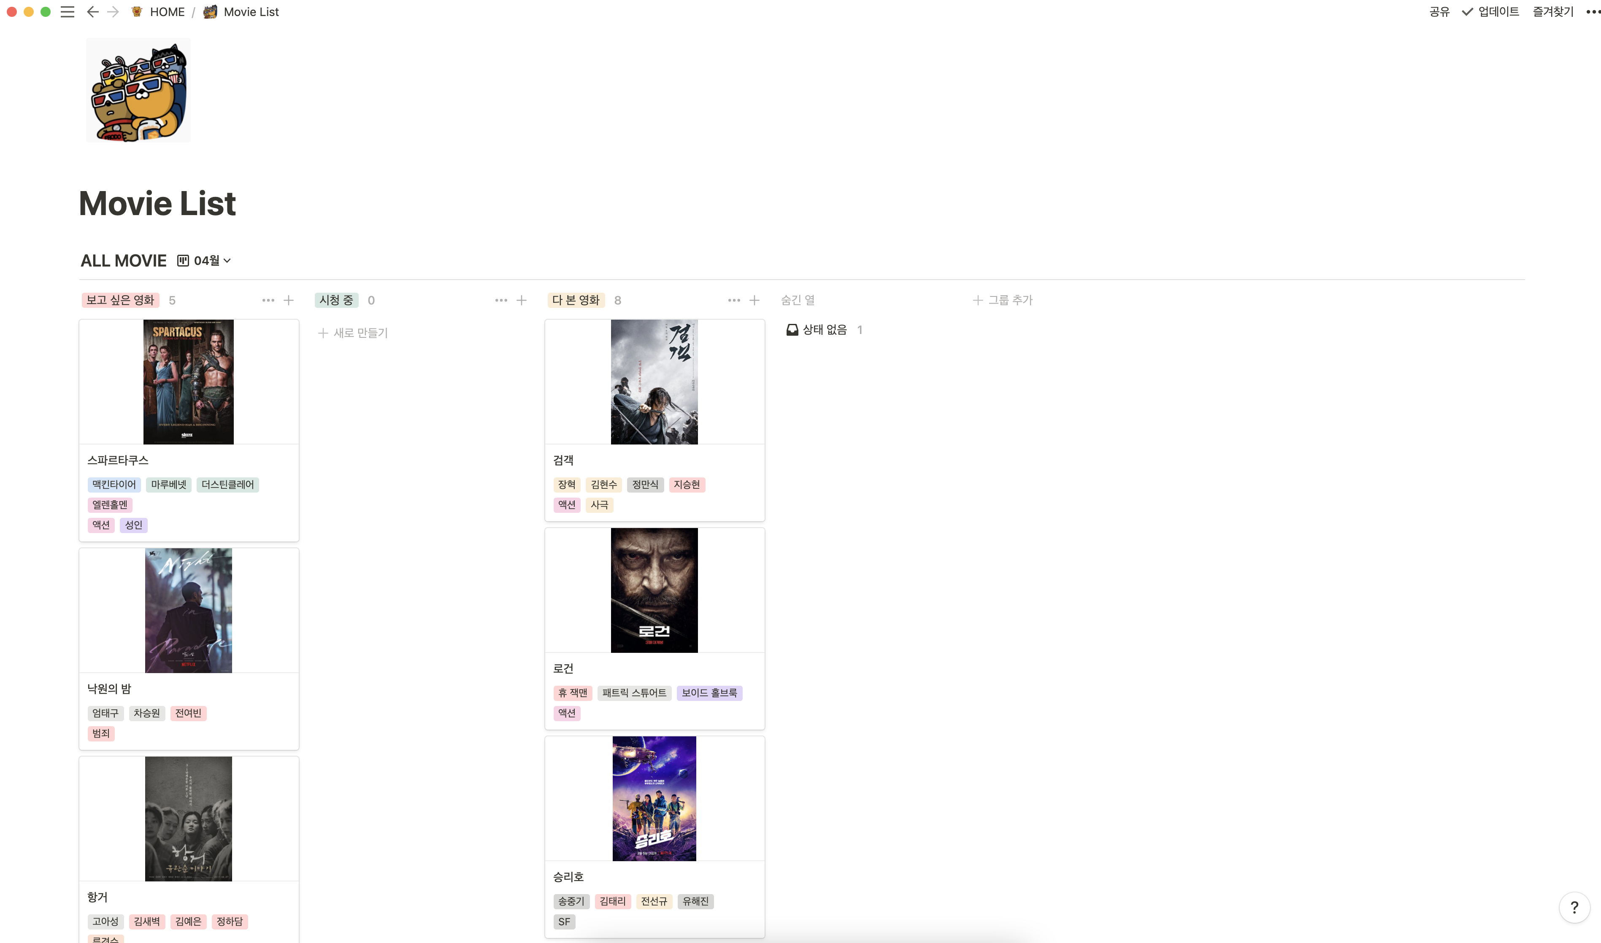This screenshot has height=943, width=1601.
Task: Click the 송중기 tag
Action: pos(571,902)
